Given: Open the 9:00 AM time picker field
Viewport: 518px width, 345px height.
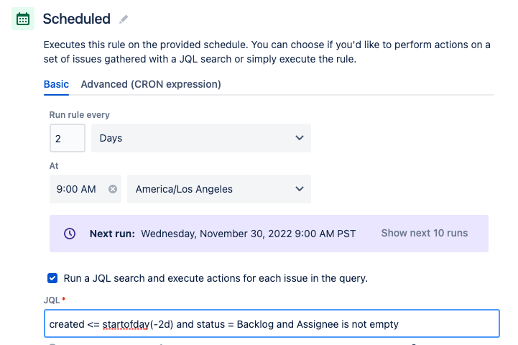Looking at the screenshot, I should [x=85, y=189].
